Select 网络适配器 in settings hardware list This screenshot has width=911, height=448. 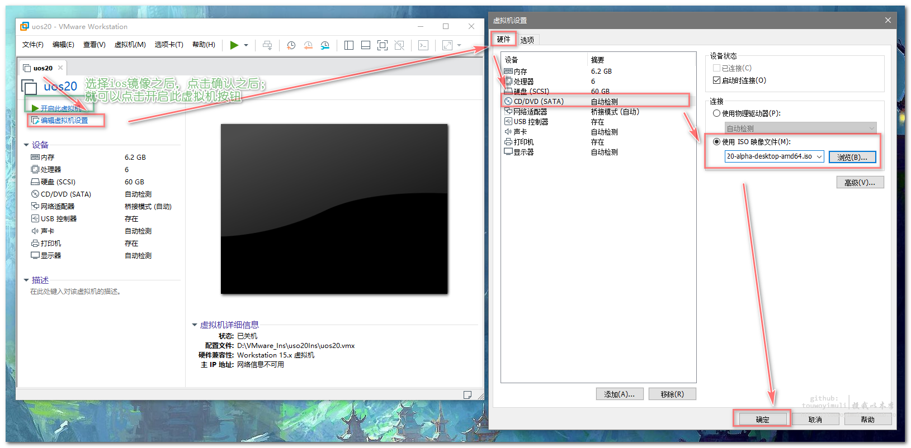click(599, 112)
